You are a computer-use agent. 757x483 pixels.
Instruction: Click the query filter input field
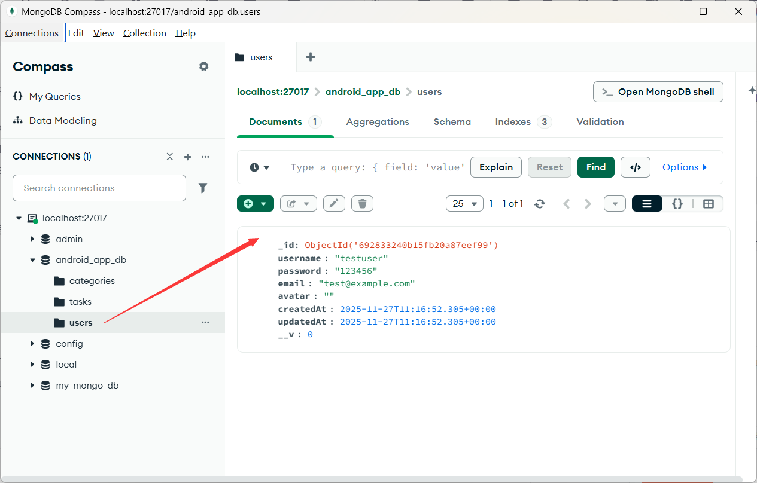[377, 167]
